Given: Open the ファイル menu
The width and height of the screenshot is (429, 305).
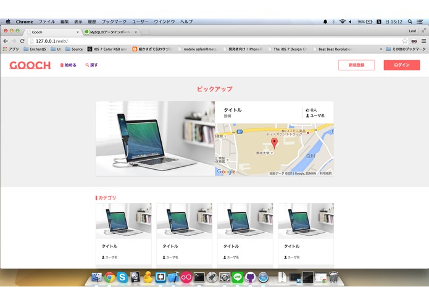Looking at the screenshot, I should tap(46, 22).
